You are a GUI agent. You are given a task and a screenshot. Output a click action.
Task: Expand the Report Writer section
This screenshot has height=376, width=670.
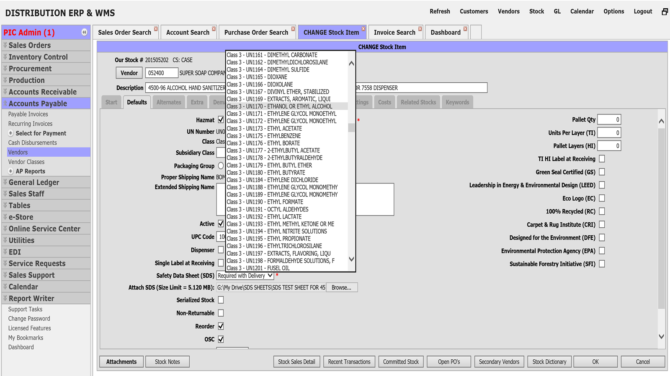point(46,298)
